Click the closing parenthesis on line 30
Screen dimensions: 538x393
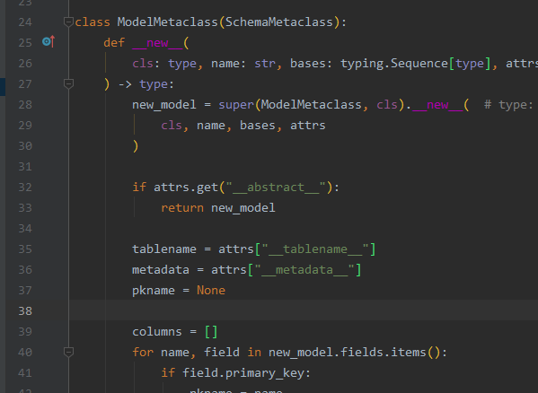[x=136, y=146]
